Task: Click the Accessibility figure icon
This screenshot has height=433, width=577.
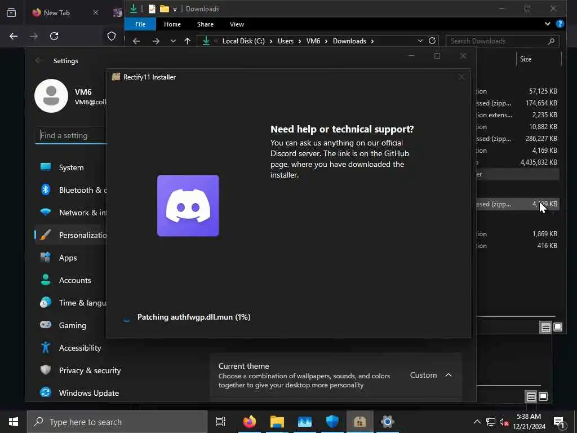Action: [46, 347]
